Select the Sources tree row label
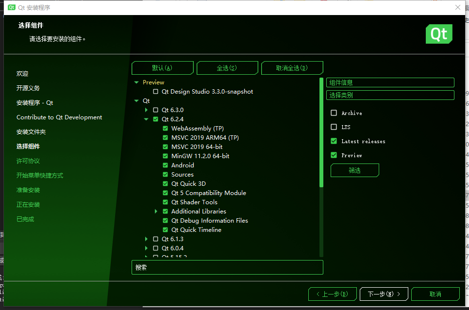The image size is (469, 310). pyautogui.click(x=183, y=175)
